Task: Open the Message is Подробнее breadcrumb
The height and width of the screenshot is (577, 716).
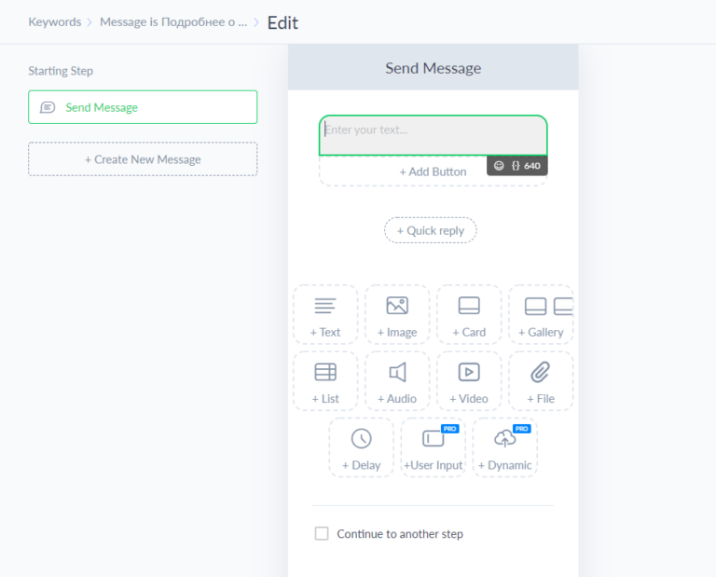Action: tap(173, 22)
